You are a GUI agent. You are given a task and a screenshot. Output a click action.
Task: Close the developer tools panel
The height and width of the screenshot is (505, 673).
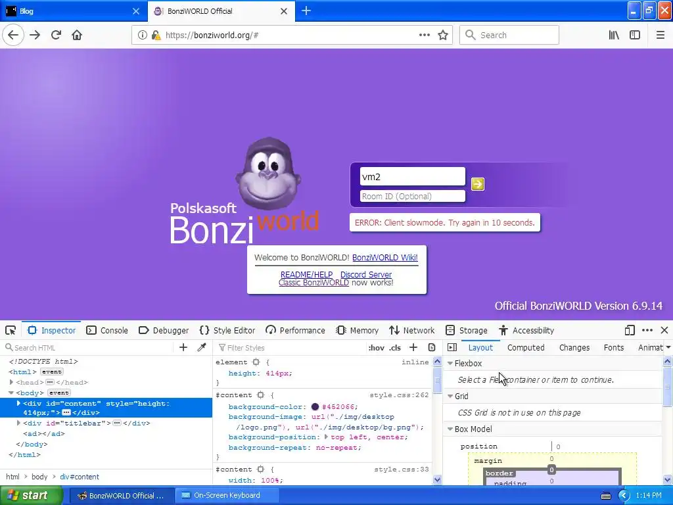click(x=664, y=330)
